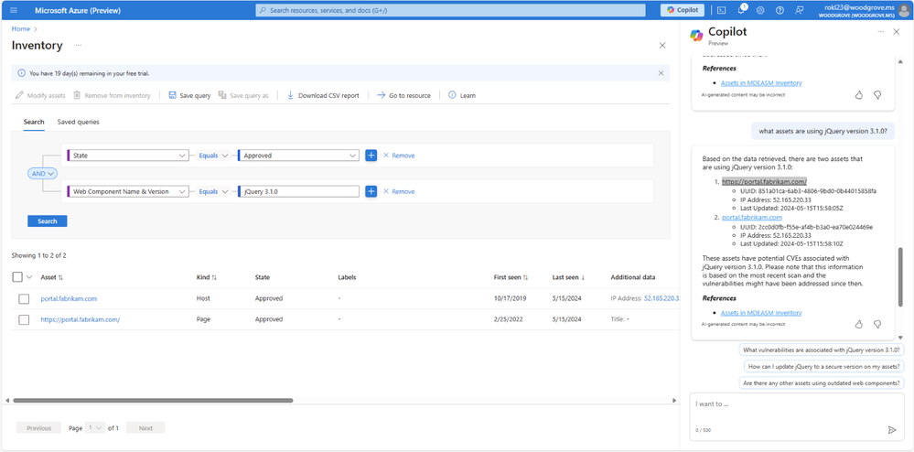Close the Inventory blade

(x=662, y=46)
